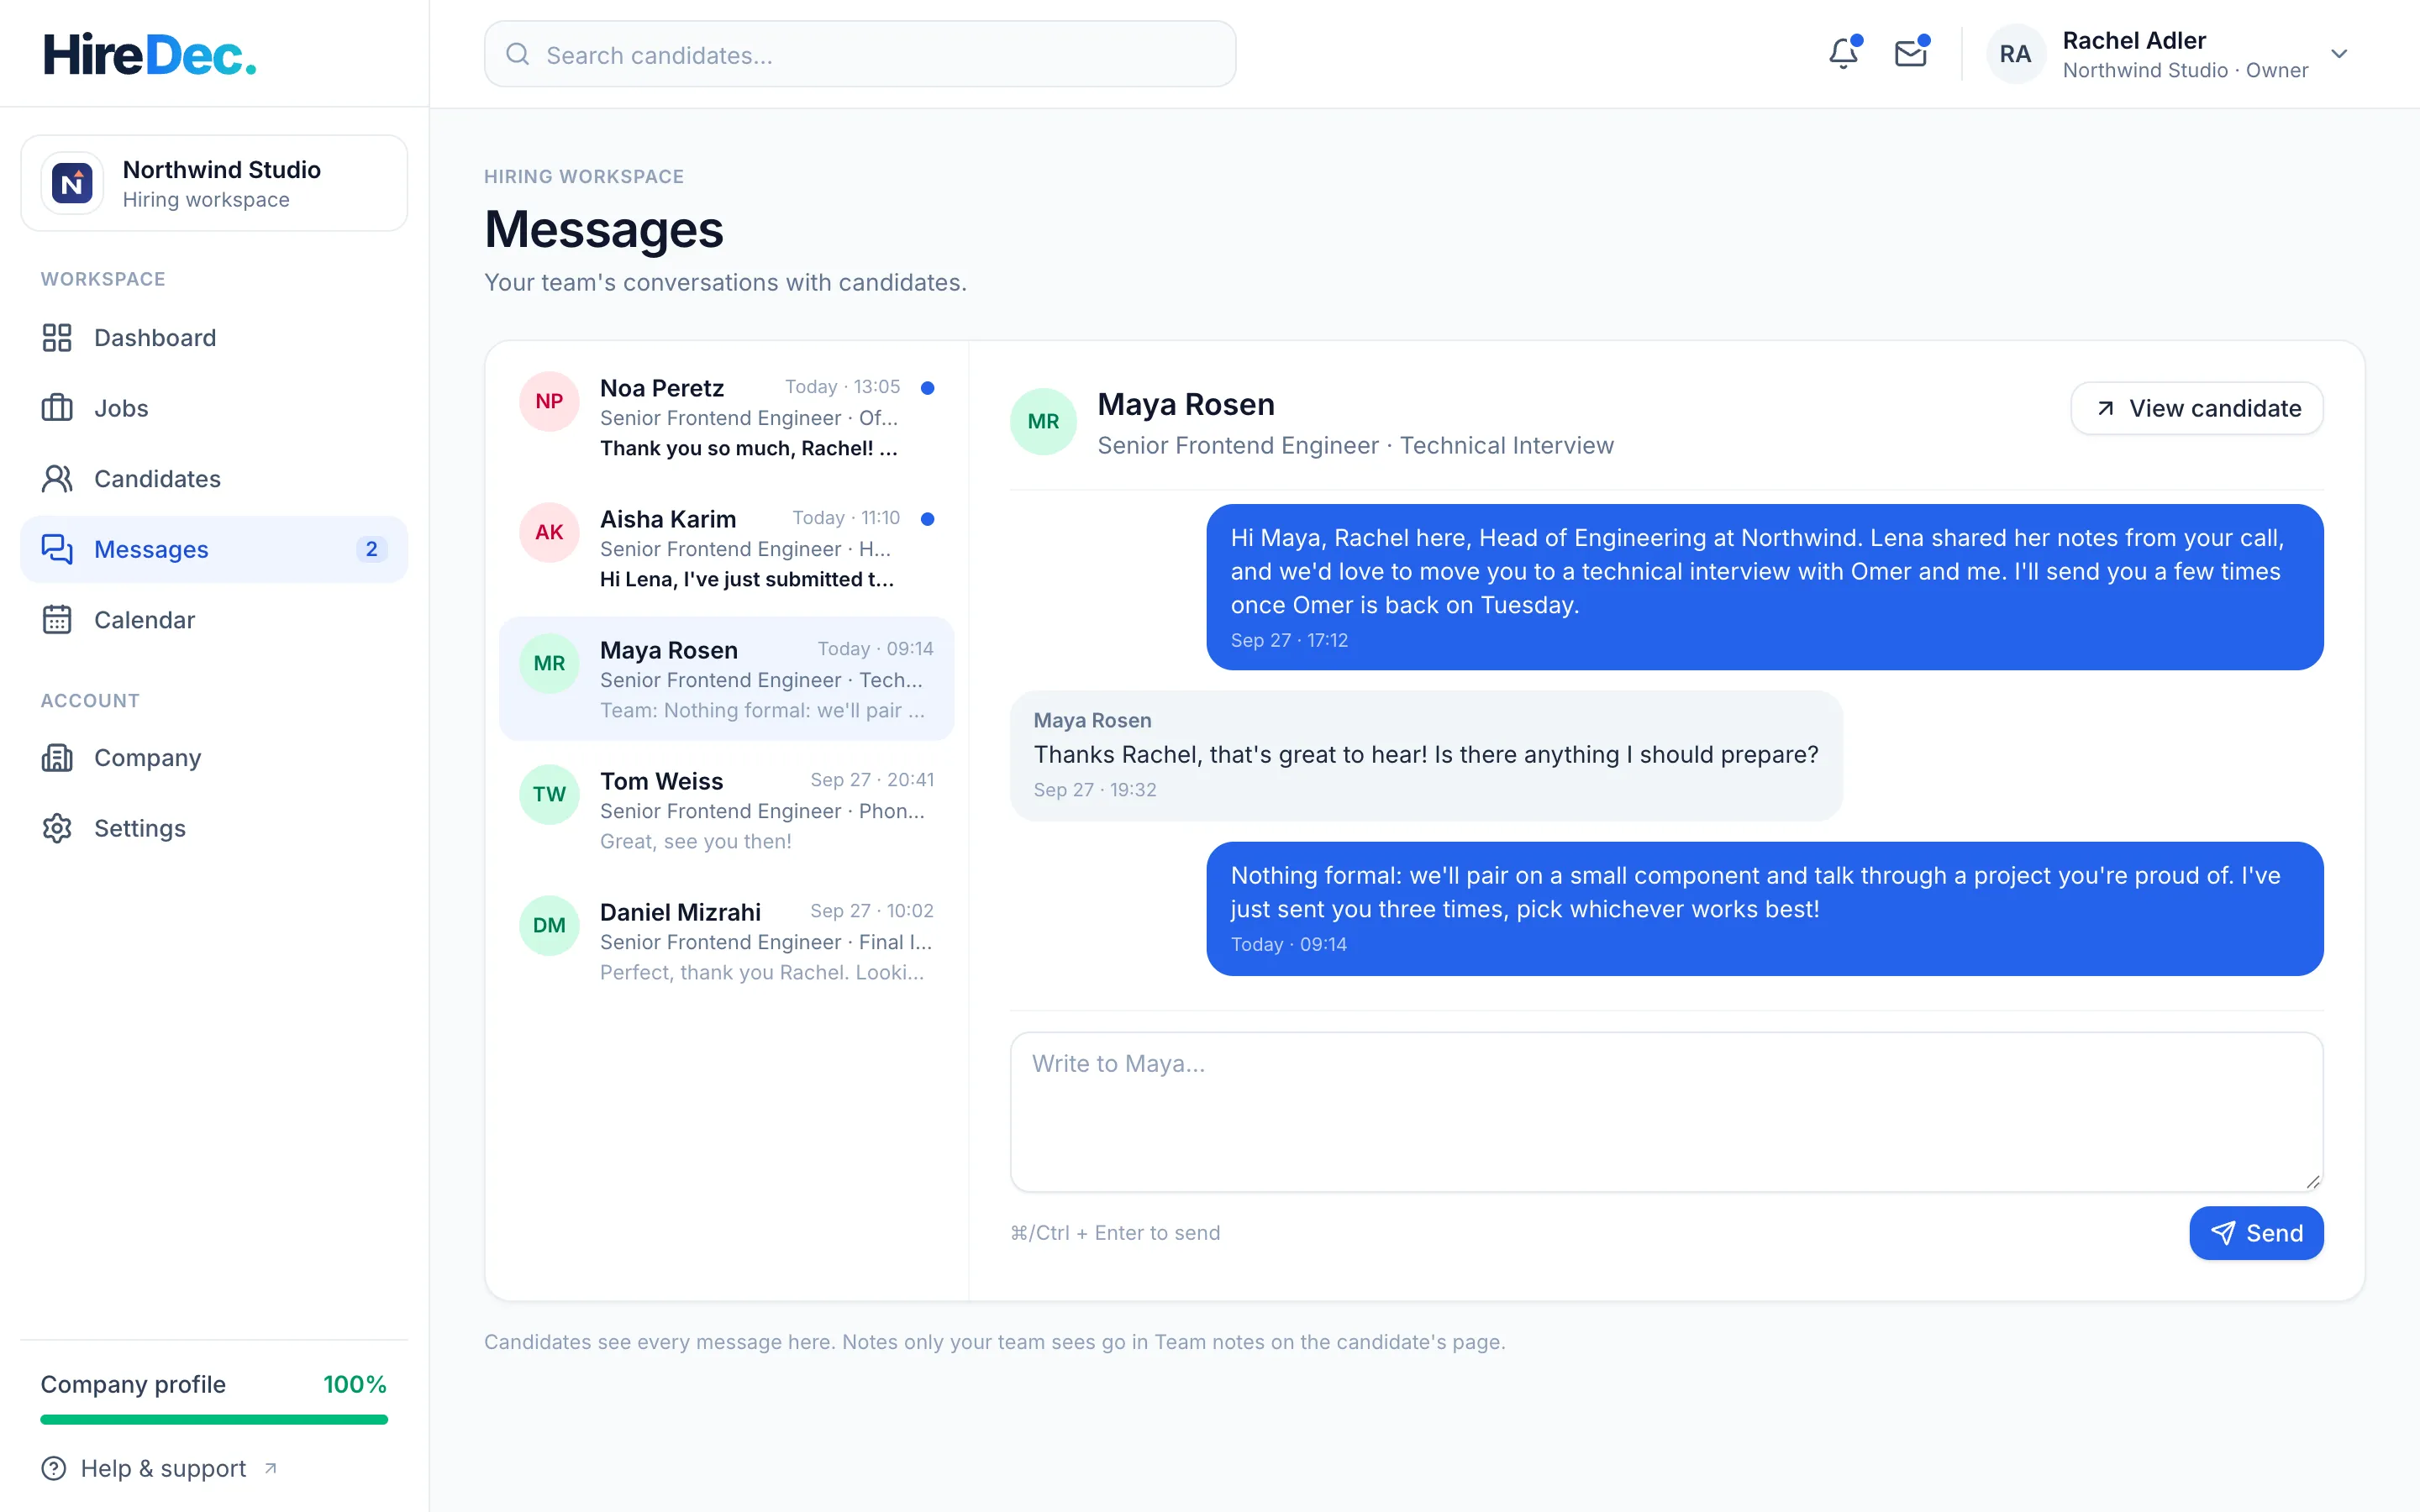Open Company under Account
The width and height of the screenshot is (2420, 1512).
[214, 758]
